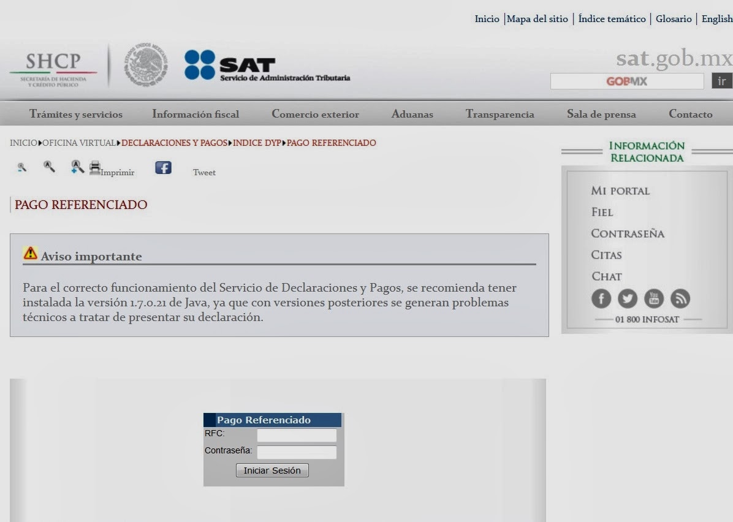Open Contraseña in related information sidebar
Screen dimensions: 733x522
[x=628, y=233]
